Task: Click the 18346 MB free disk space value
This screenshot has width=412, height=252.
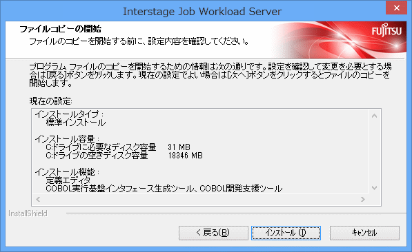Action: point(185,156)
